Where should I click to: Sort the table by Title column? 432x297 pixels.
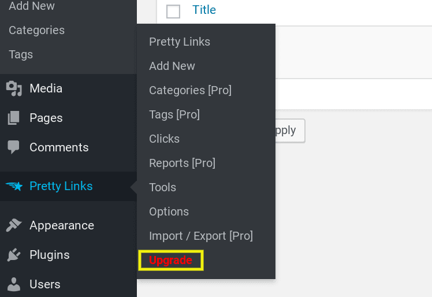tap(204, 10)
